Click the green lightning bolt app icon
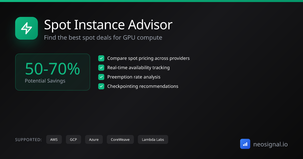This screenshot has height=159, width=303. click(x=27, y=28)
